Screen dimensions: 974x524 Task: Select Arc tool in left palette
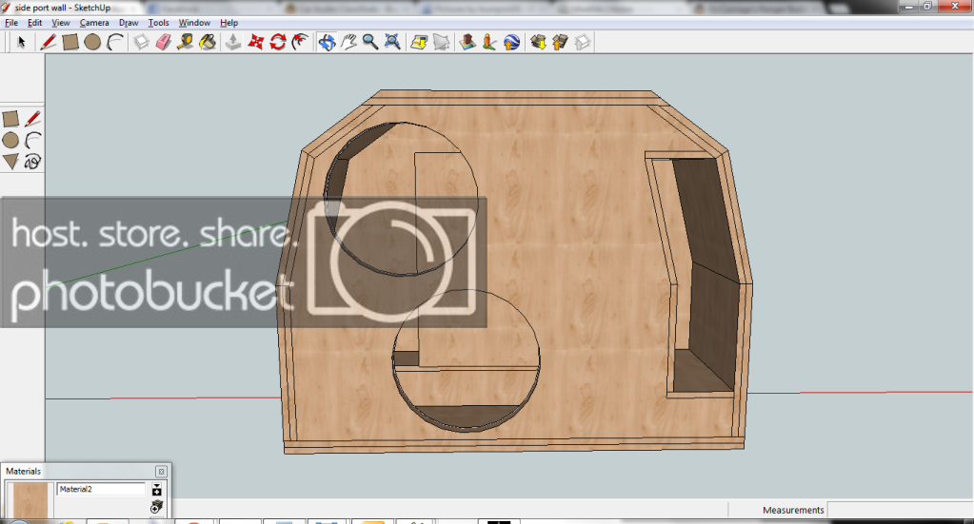click(x=33, y=140)
